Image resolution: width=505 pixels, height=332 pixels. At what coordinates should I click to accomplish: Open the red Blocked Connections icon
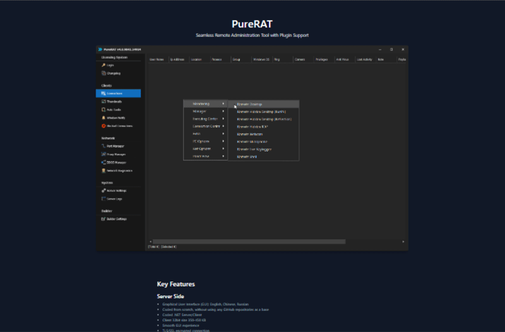104,126
